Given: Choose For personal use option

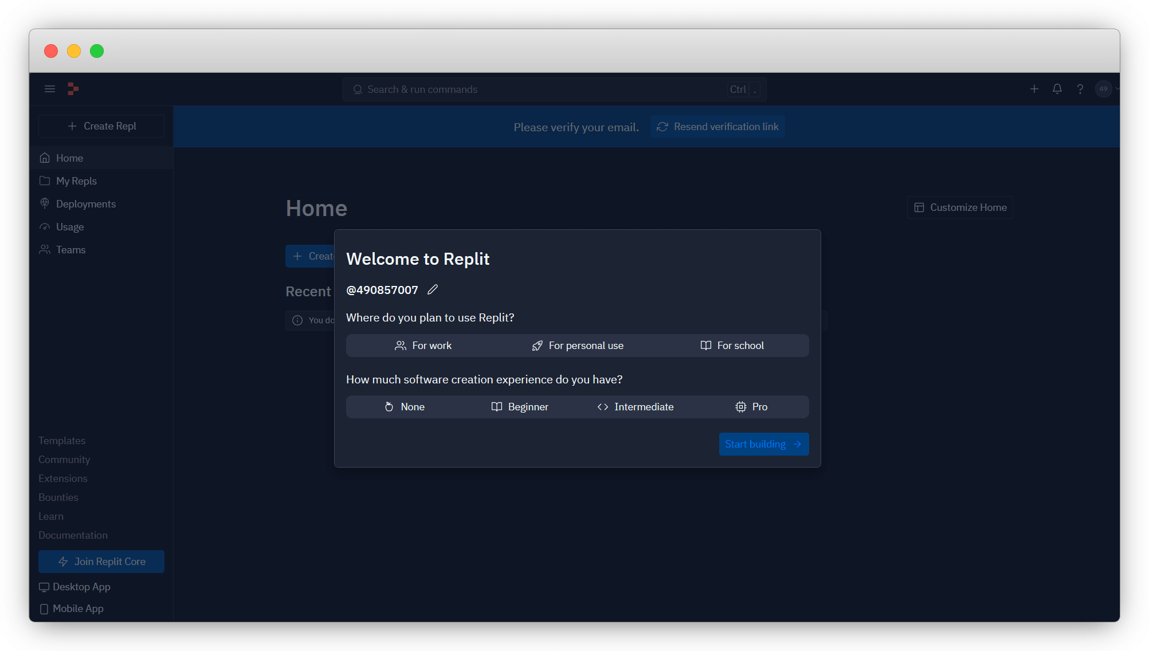Looking at the screenshot, I should (578, 346).
